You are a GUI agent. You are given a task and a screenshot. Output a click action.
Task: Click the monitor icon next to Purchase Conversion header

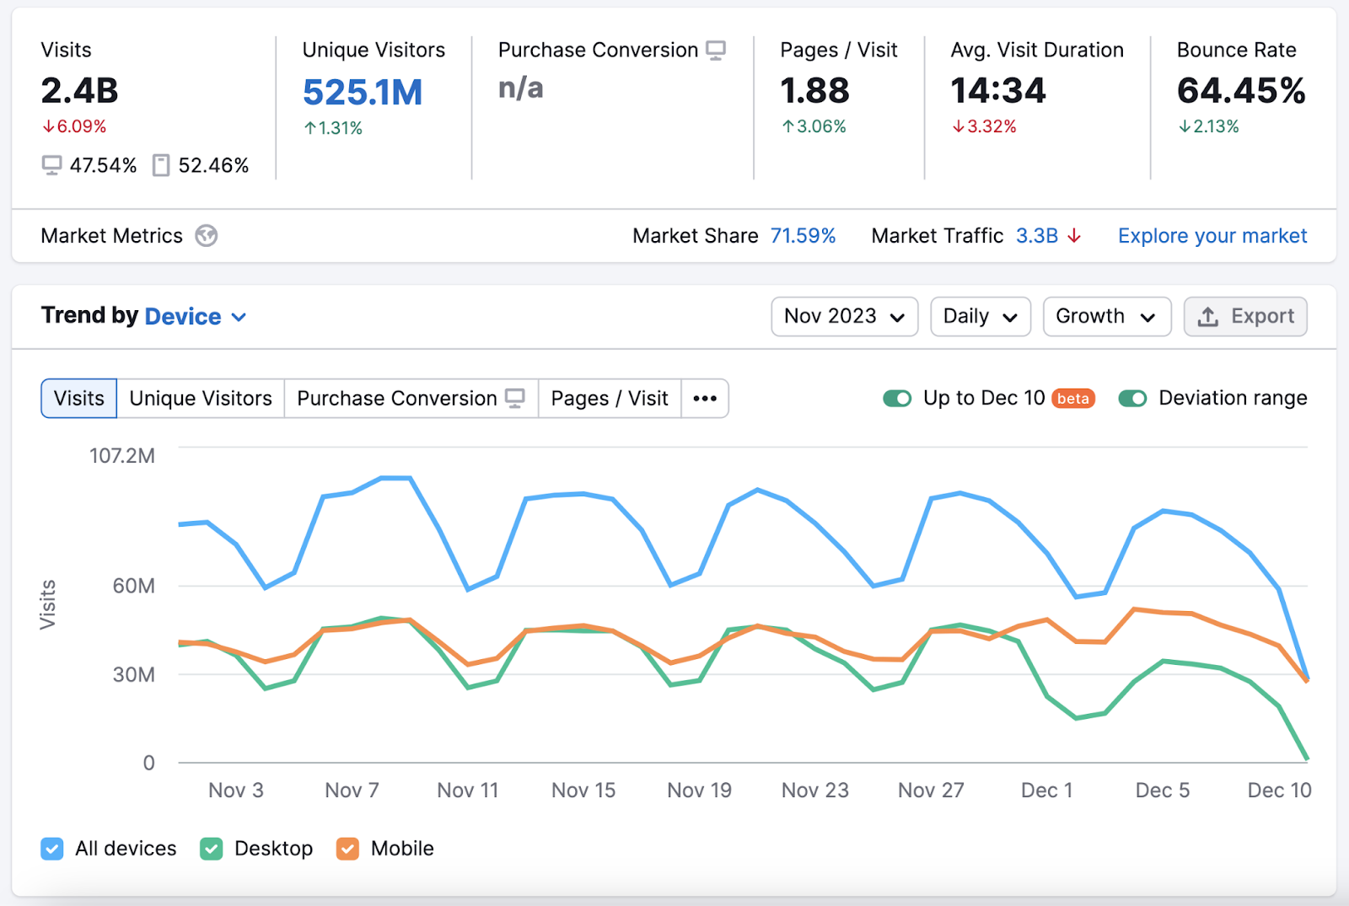coord(716,50)
